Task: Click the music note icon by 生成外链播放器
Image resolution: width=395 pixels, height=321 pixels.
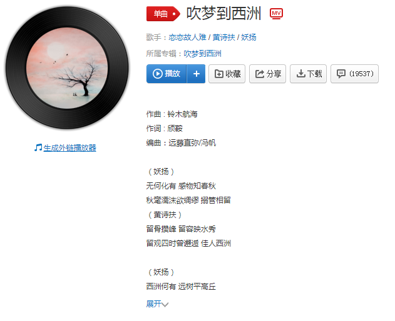Action: tap(38, 147)
